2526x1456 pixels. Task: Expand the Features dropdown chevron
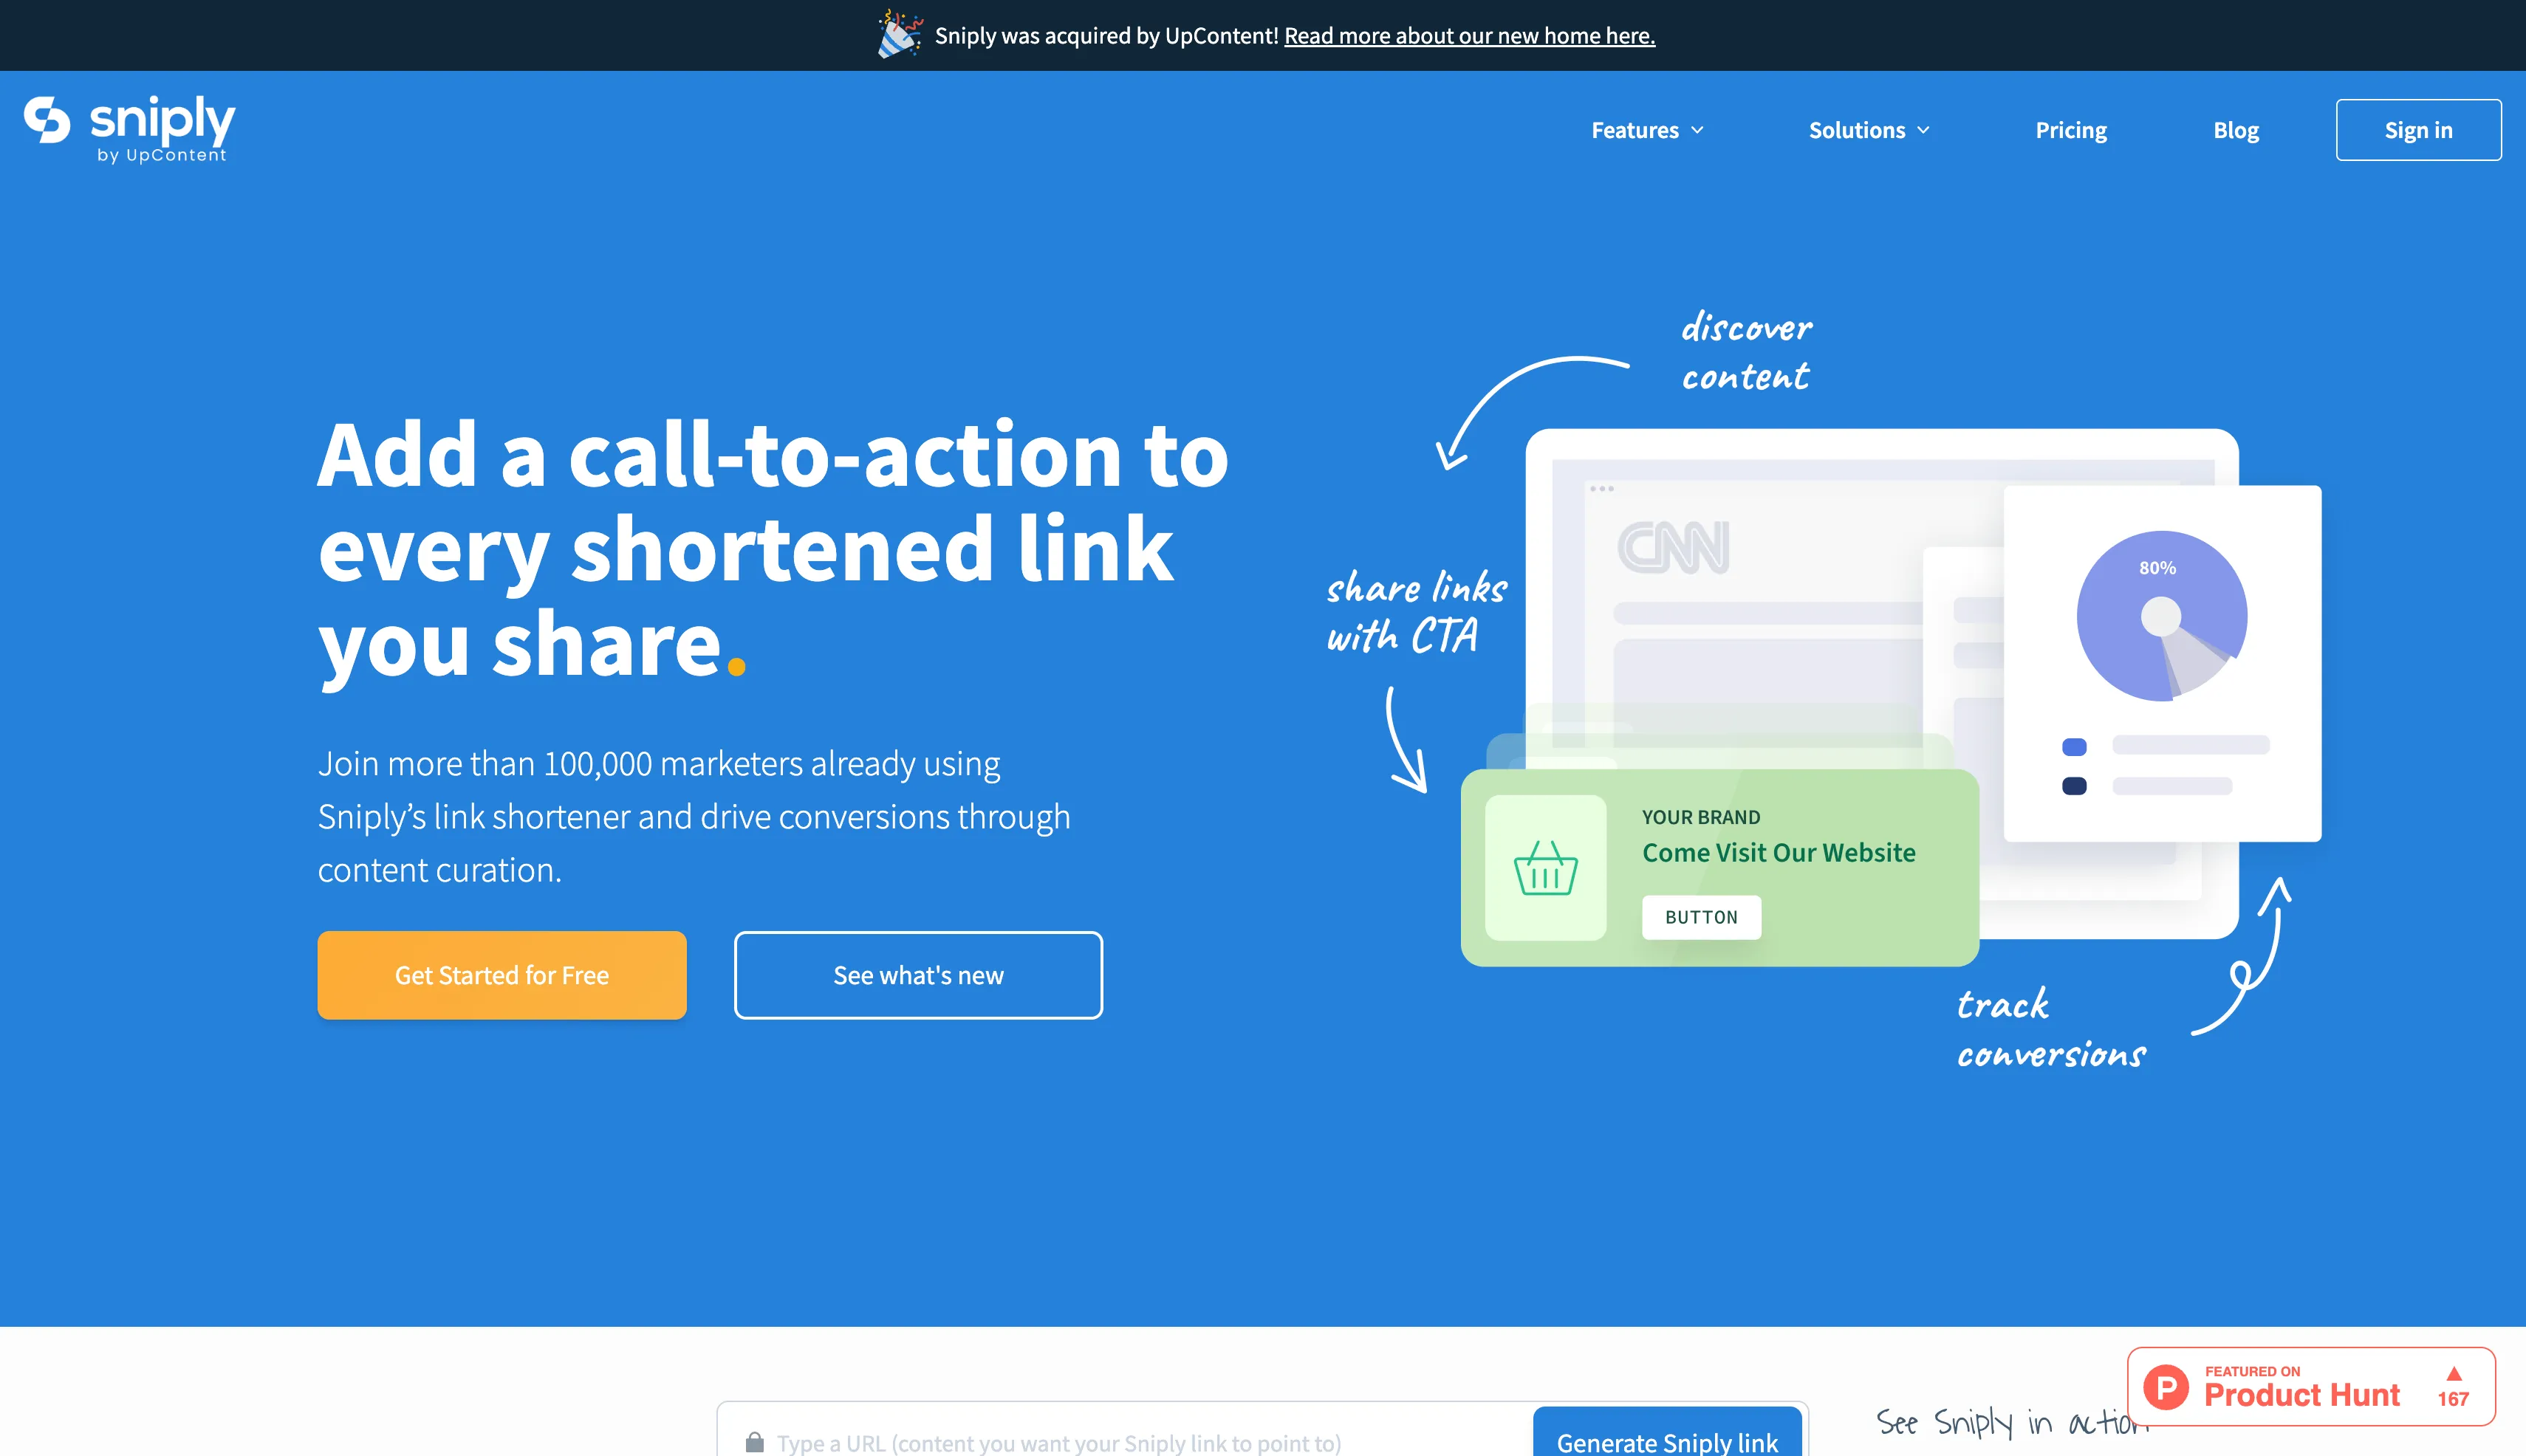pos(1698,130)
